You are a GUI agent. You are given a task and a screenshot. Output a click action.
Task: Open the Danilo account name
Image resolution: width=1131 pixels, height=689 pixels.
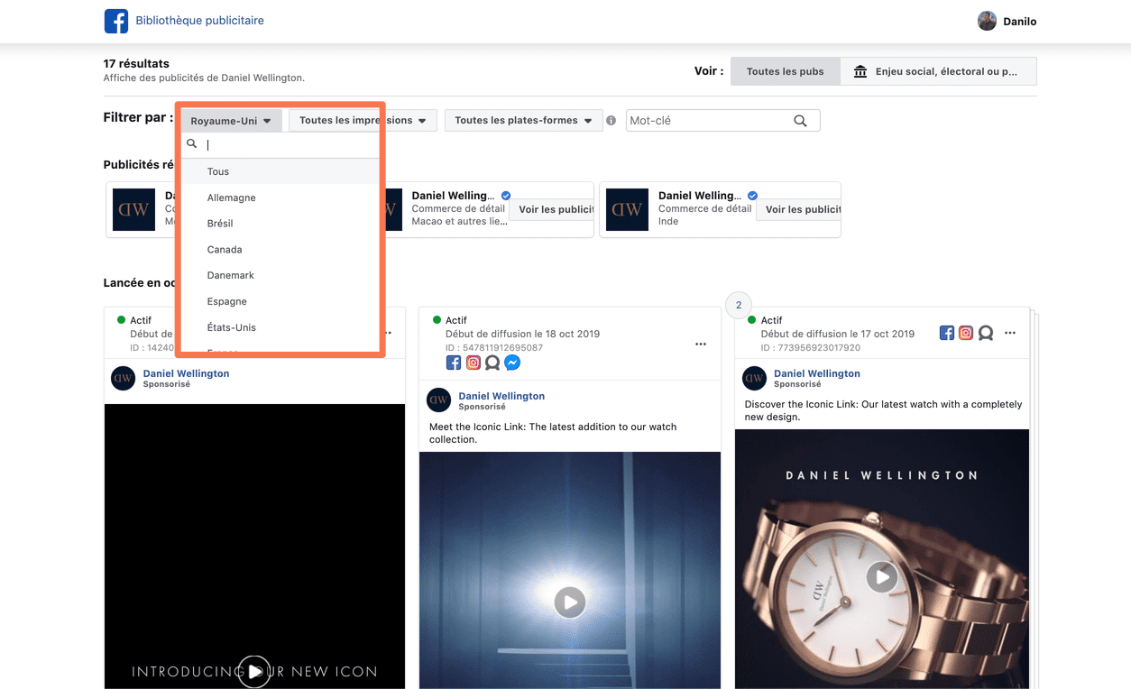pos(1020,21)
